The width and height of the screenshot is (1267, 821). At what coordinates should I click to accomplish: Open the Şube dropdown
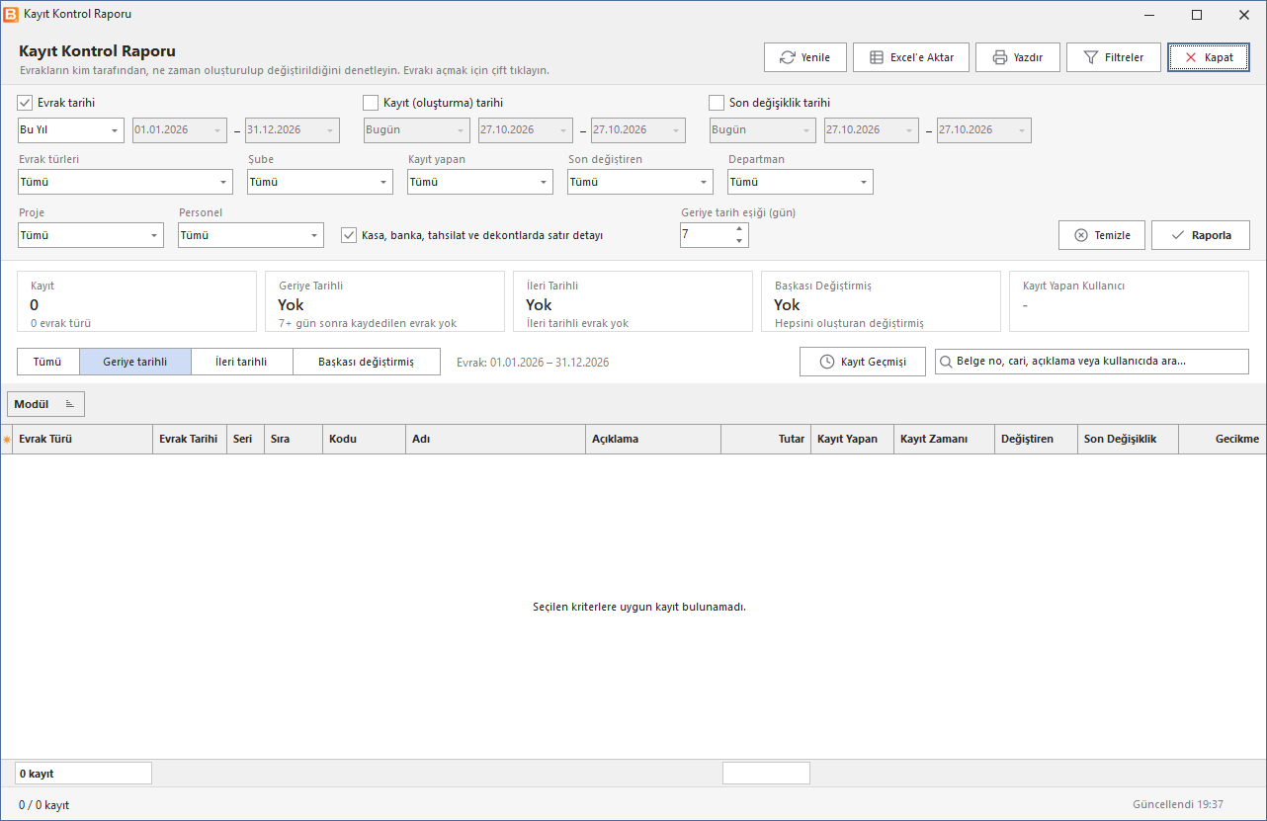pos(320,182)
